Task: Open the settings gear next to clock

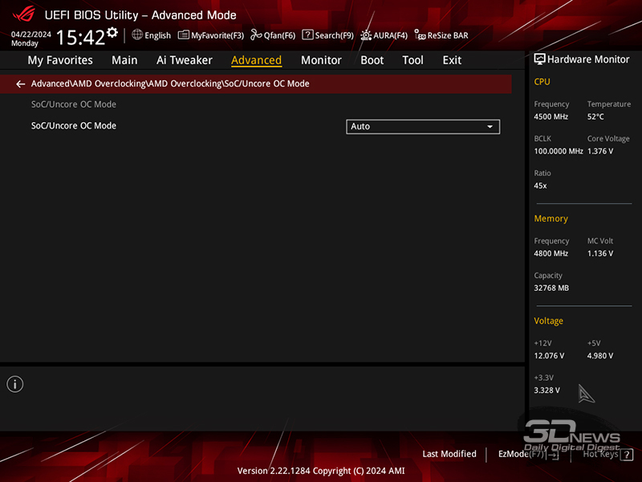Action: tap(112, 32)
